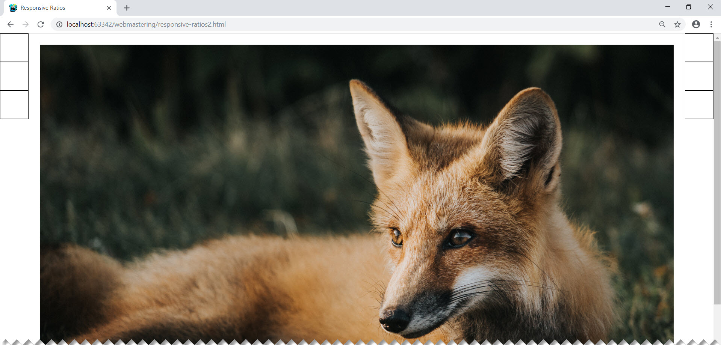This screenshot has width=721, height=345.
Task: Click the page info icon in address bar
Action: tap(59, 24)
